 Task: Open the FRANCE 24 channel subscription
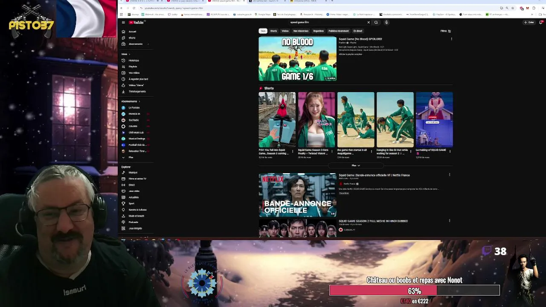tap(134, 114)
